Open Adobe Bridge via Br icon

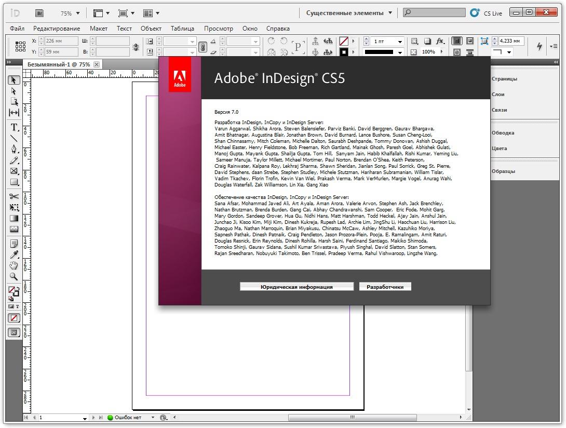[x=39, y=14]
